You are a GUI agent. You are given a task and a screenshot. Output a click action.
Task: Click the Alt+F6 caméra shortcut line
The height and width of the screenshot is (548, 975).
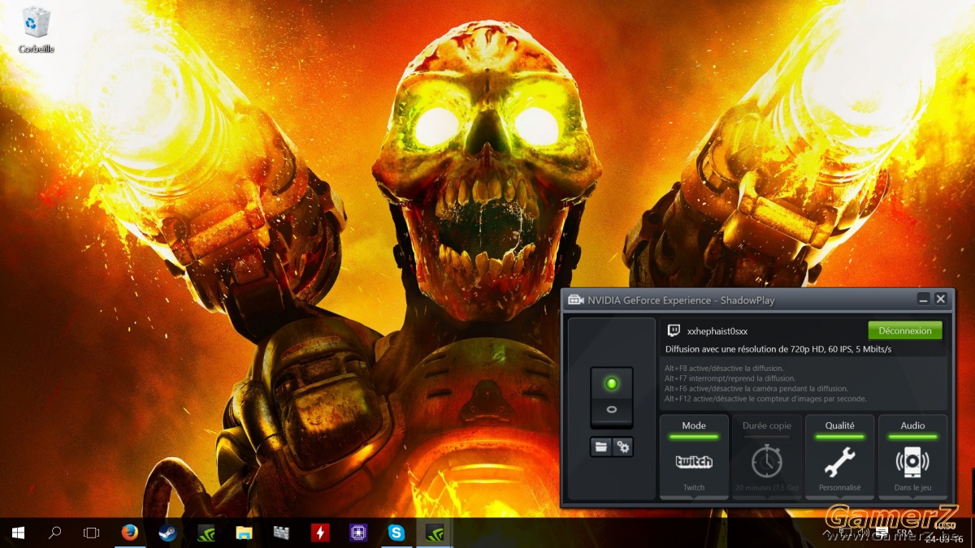coord(756,389)
